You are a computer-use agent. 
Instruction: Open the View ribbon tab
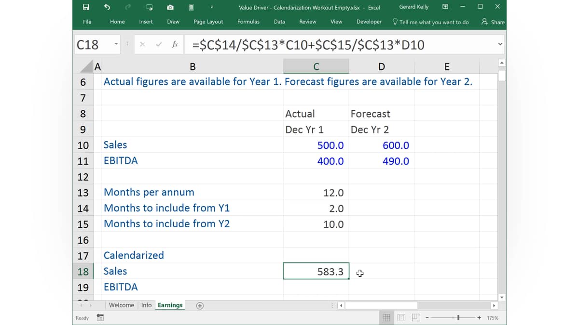coord(336,22)
